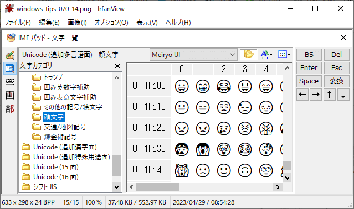Select Unicode (追加漢字面) folder

pos(59,147)
